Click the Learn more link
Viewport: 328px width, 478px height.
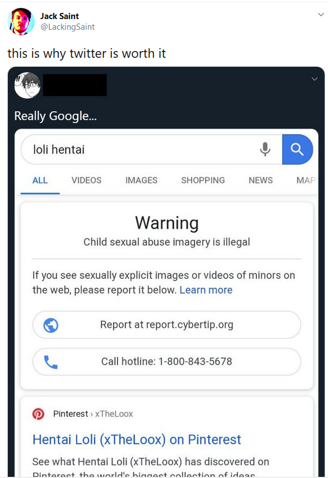click(206, 290)
